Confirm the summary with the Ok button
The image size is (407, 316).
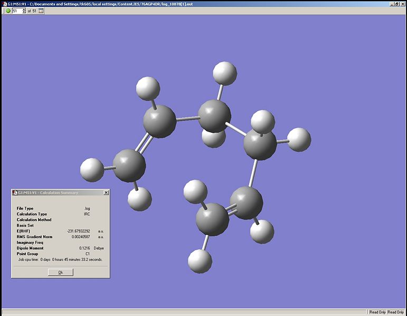pos(61,272)
